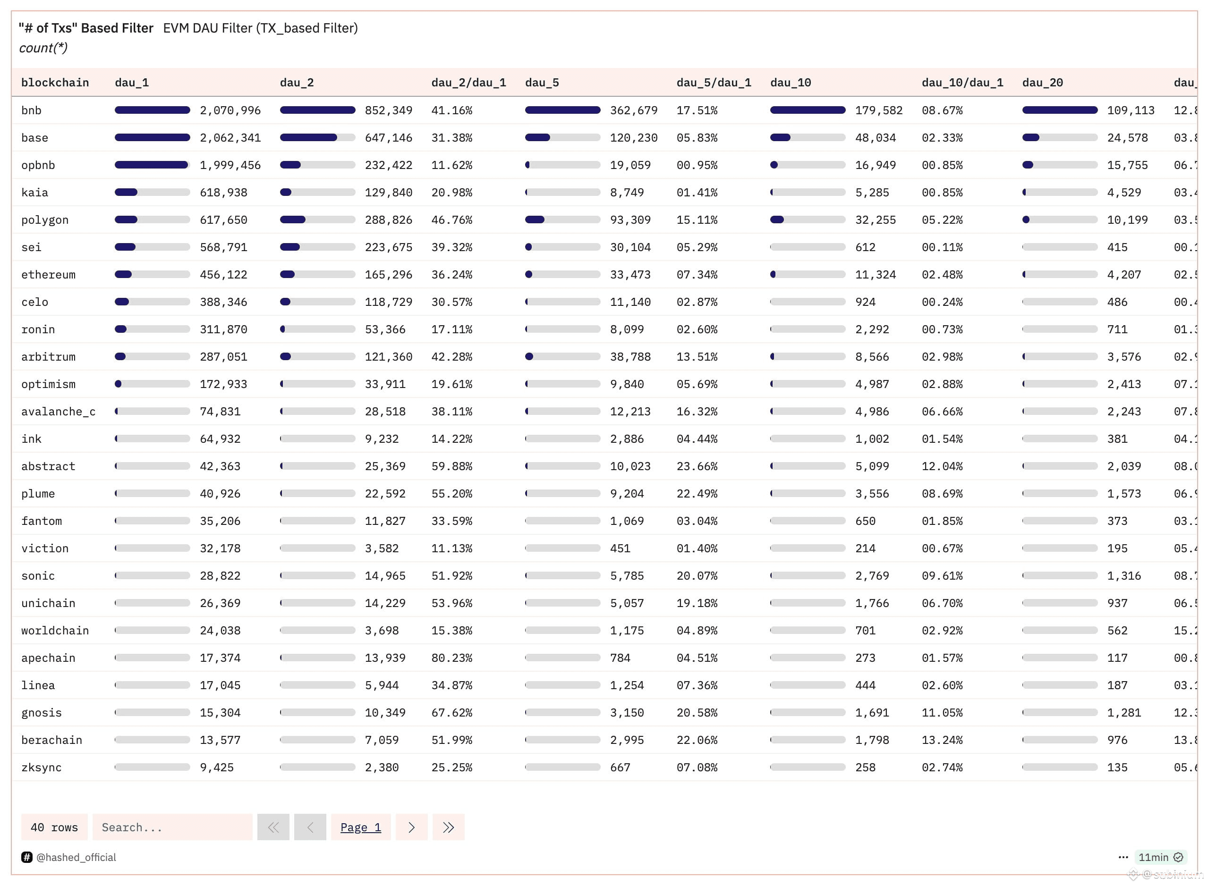Screen dimensions: 1208x886
Task: Click the 59.88% ratio for abstract
Action: [451, 466]
